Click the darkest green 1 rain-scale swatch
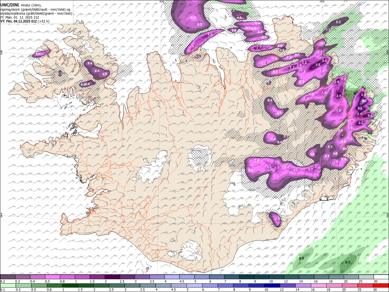Viewport: 389px width, 292px height. pos(70,286)
